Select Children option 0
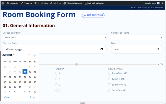Screen dimensions: 166x104 57,73
